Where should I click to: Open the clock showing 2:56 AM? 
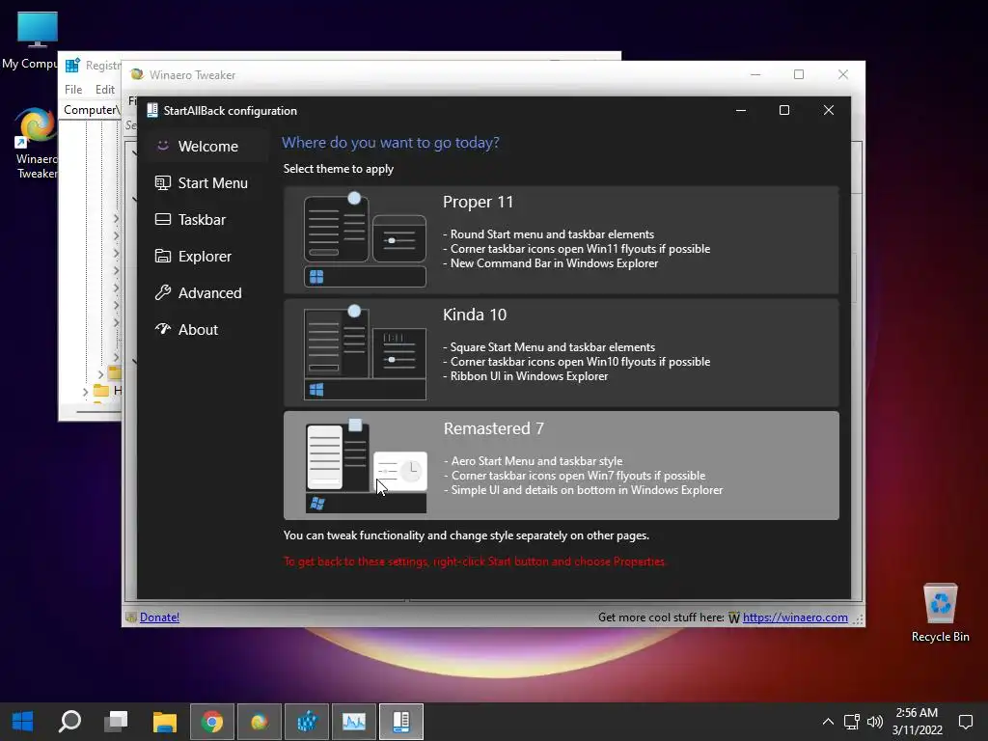coord(917,722)
